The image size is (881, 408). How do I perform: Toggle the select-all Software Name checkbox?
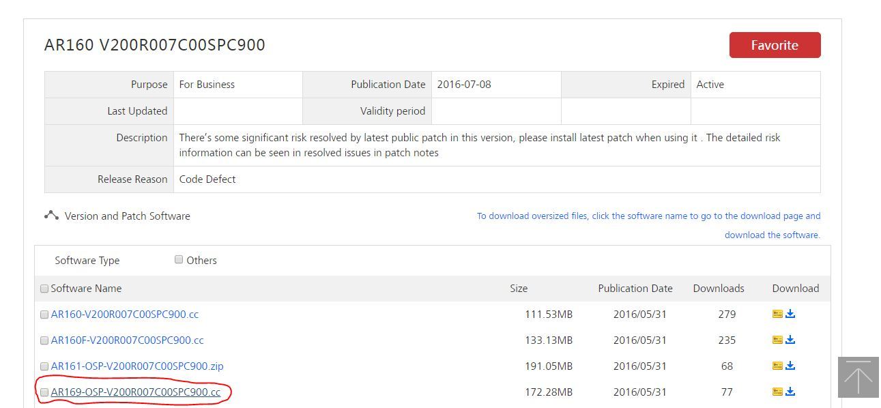44,289
